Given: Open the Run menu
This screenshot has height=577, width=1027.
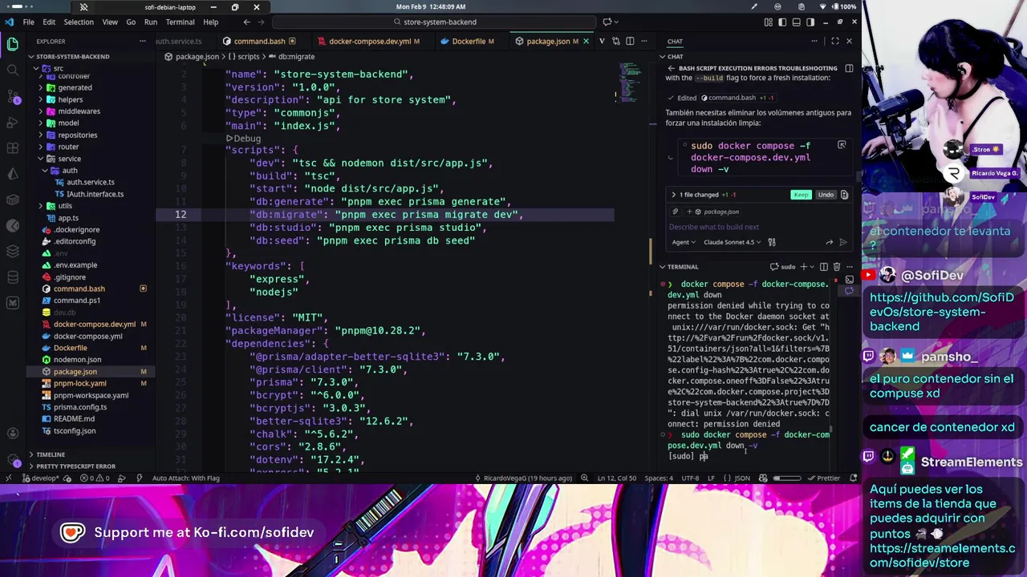Looking at the screenshot, I should [151, 22].
